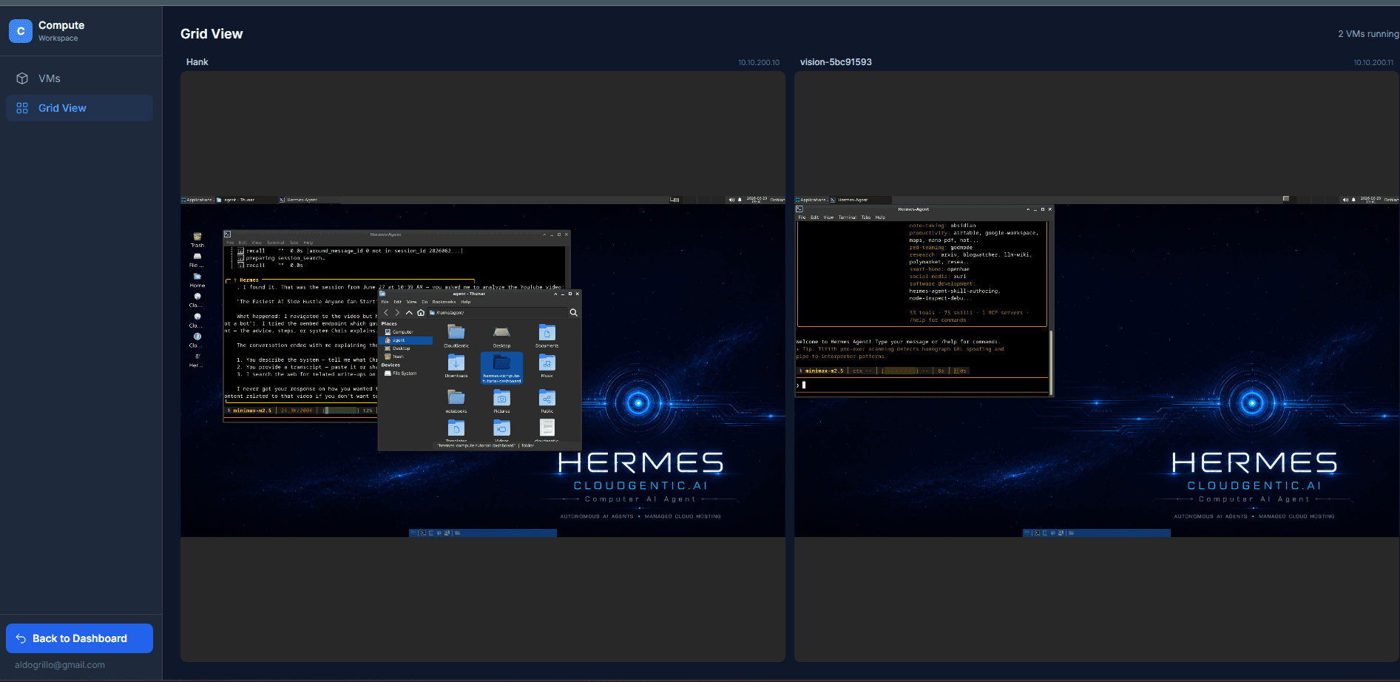Open the VMs page in sidebar
The height and width of the screenshot is (682, 1400).
79,78
